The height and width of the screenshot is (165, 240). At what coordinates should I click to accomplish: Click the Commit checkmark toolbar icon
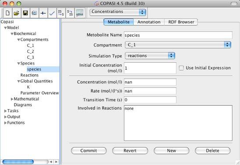pos(52,13)
